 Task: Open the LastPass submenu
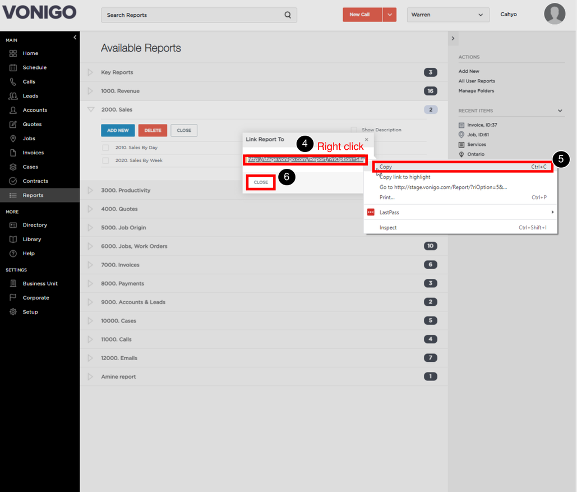[x=461, y=212]
